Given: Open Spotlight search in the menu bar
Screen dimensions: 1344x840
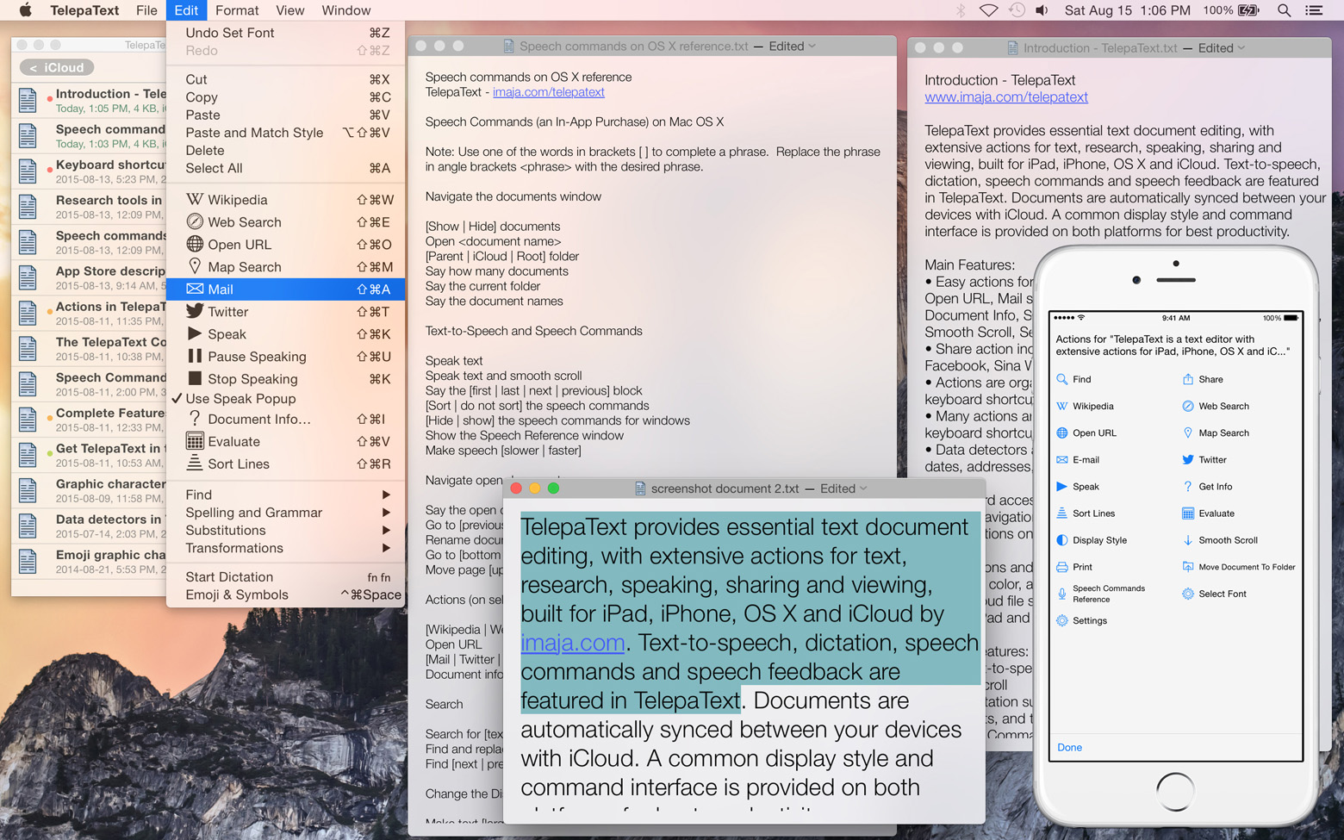Looking at the screenshot, I should pos(1284,10).
